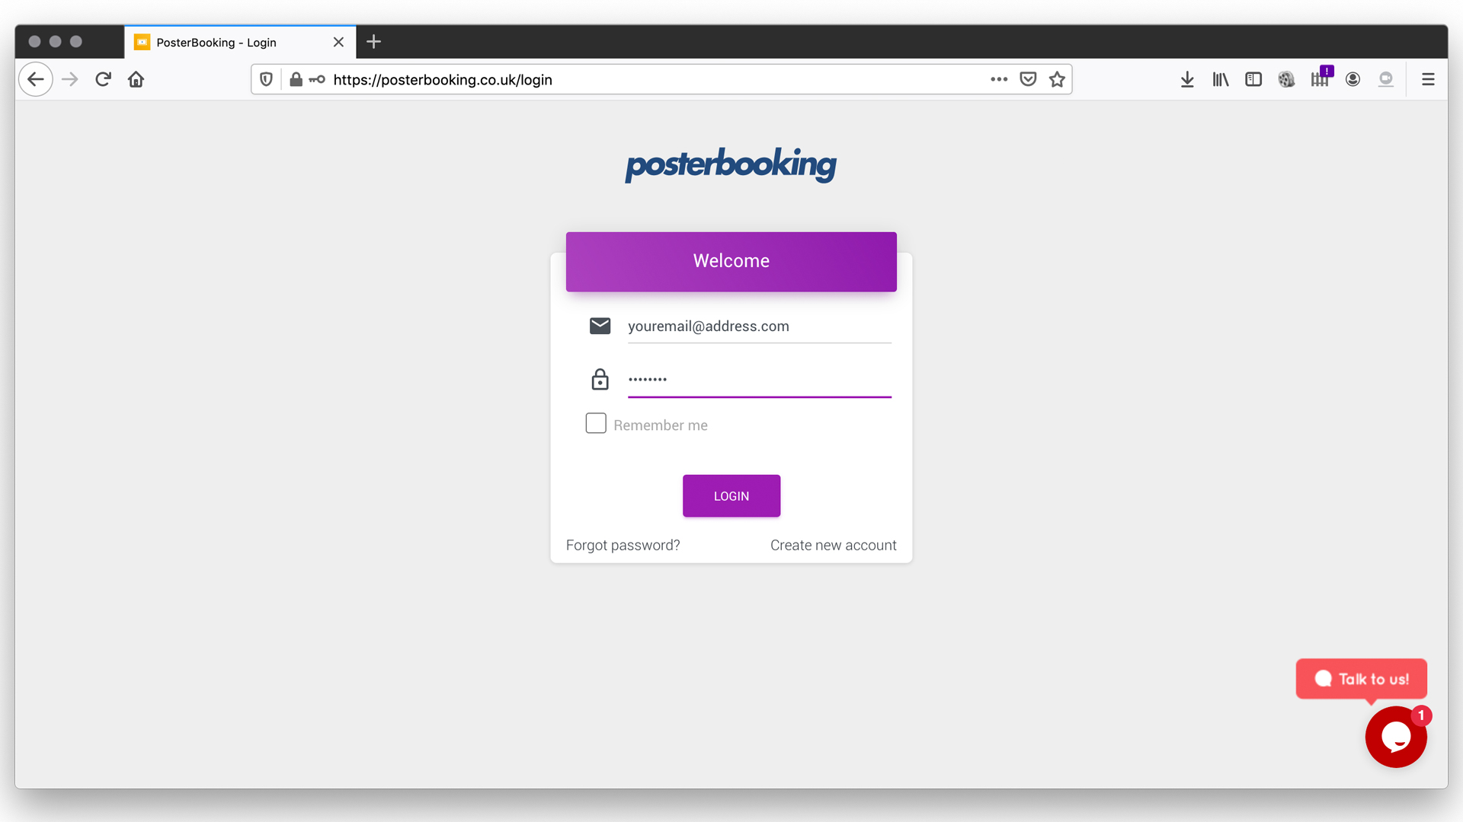Click the 'Talk to us!' chat prompt
Viewport: 1463px width, 822px height.
click(1361, 679)
